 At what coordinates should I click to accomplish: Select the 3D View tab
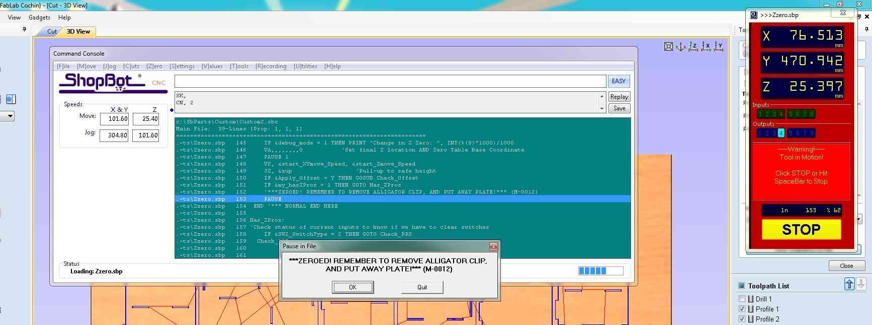pyautogui.click(x=78, y=32)
